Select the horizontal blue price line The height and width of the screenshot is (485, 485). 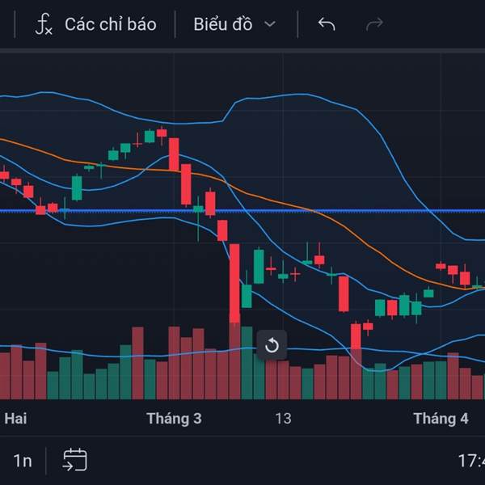click(121, 211)
